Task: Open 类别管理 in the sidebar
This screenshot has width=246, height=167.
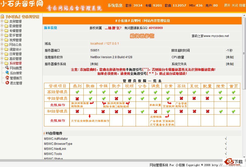Action: point(16,21)
